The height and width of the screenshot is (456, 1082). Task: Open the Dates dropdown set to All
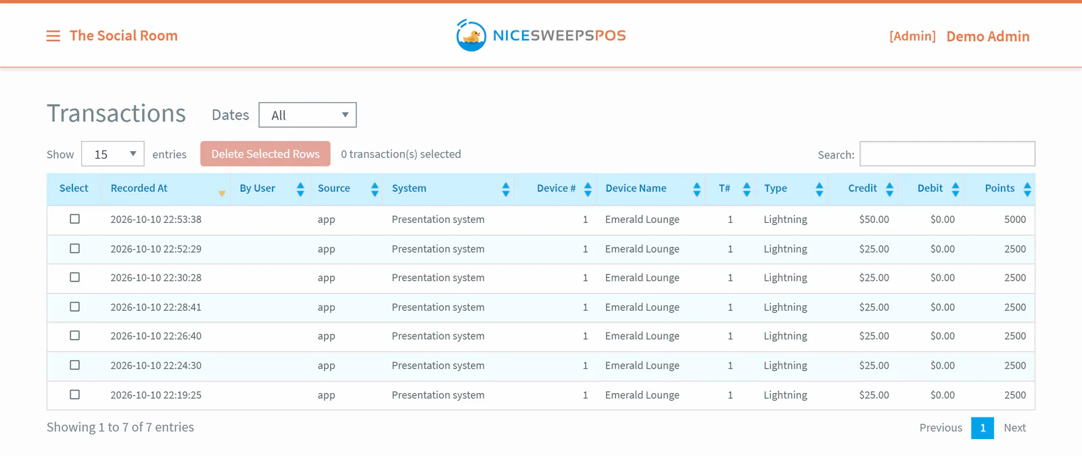coord(308,115)
